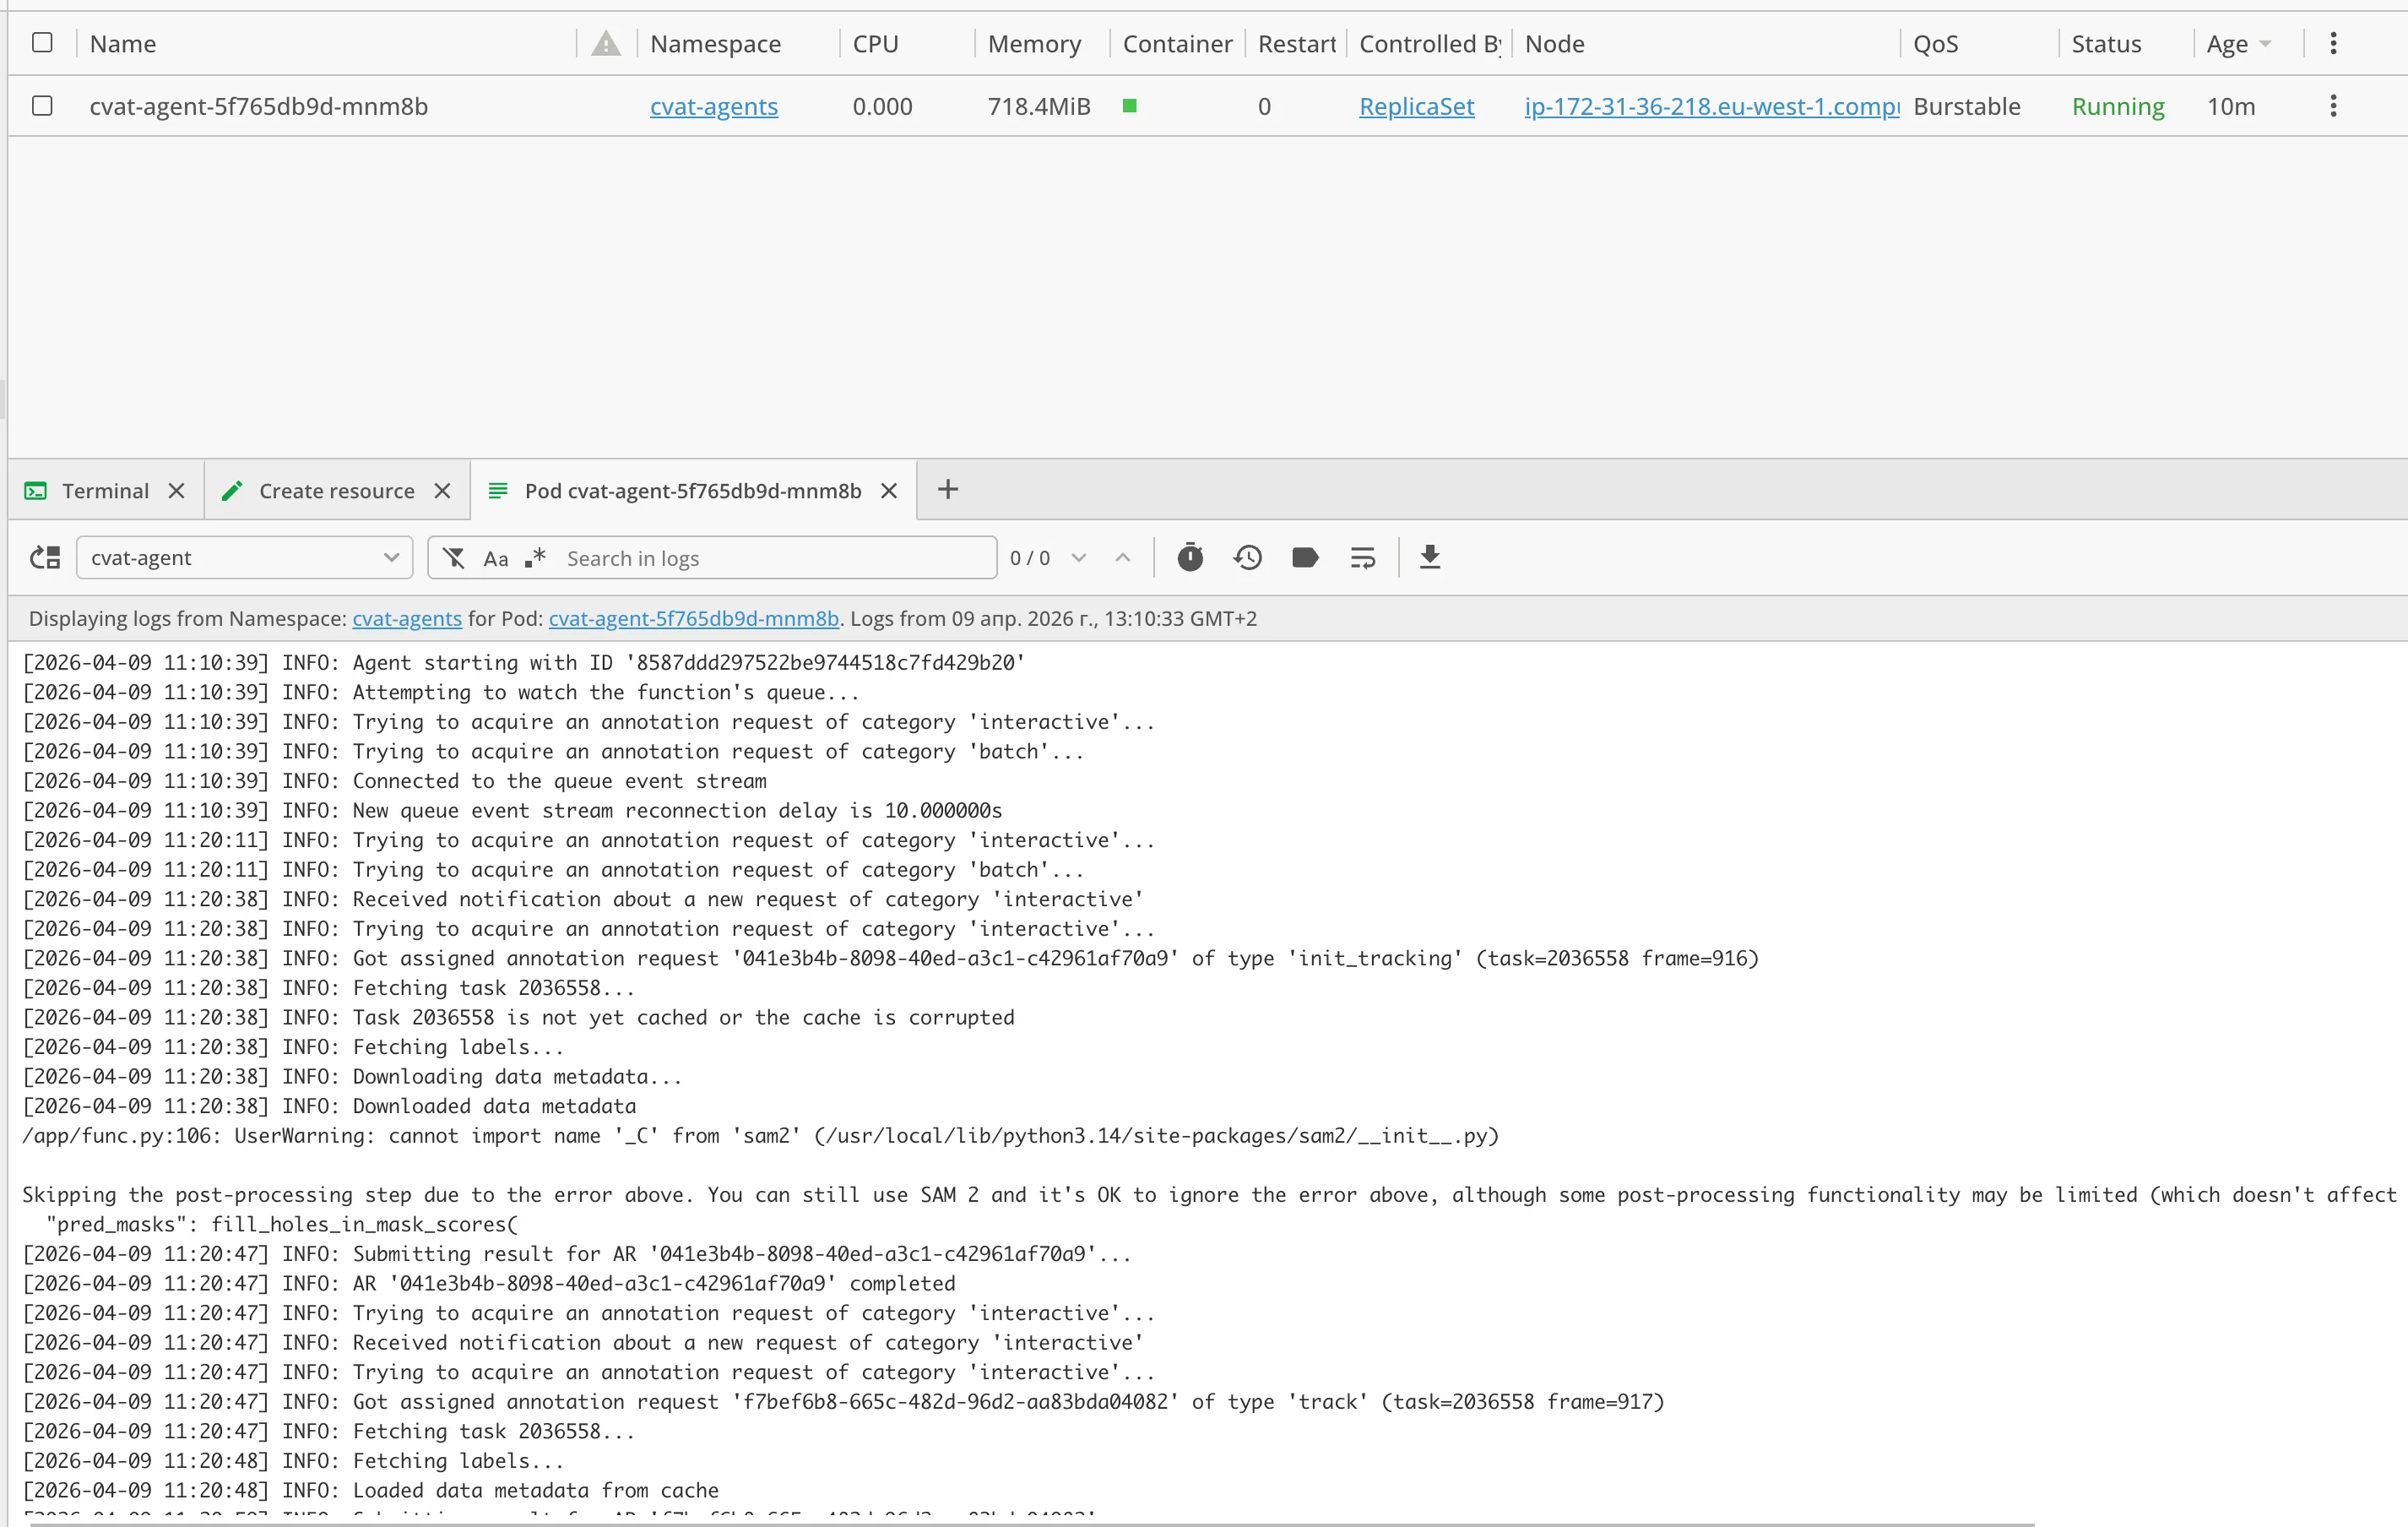Click the 10m age value
The height and width of the screenshot is (1527, 2408).
click(x=2230, y=107)
